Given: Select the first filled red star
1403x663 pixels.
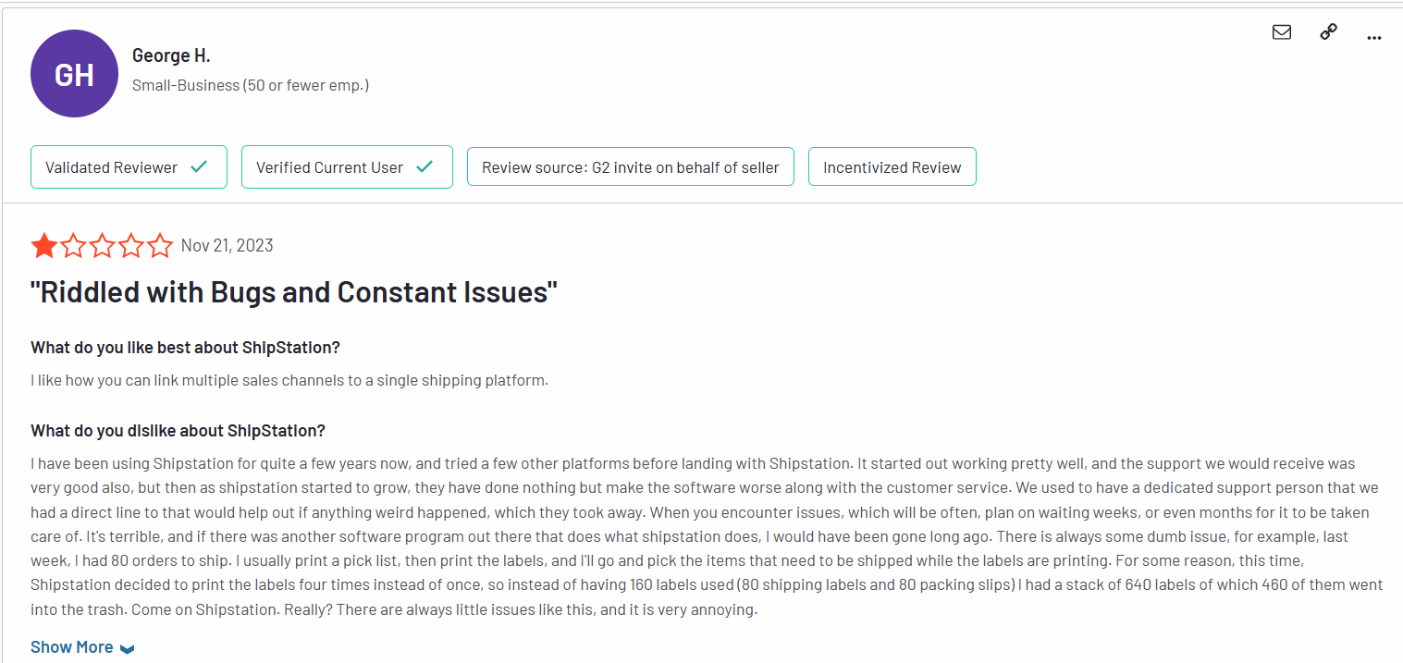Looking at the screenshot, I should [x=43, y=245].
